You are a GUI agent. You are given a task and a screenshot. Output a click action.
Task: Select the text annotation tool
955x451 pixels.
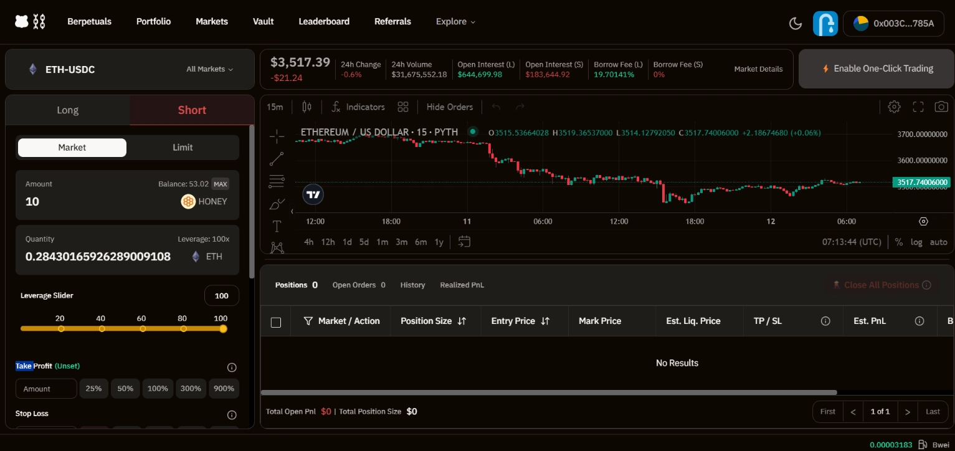click(x=277, y=226)
